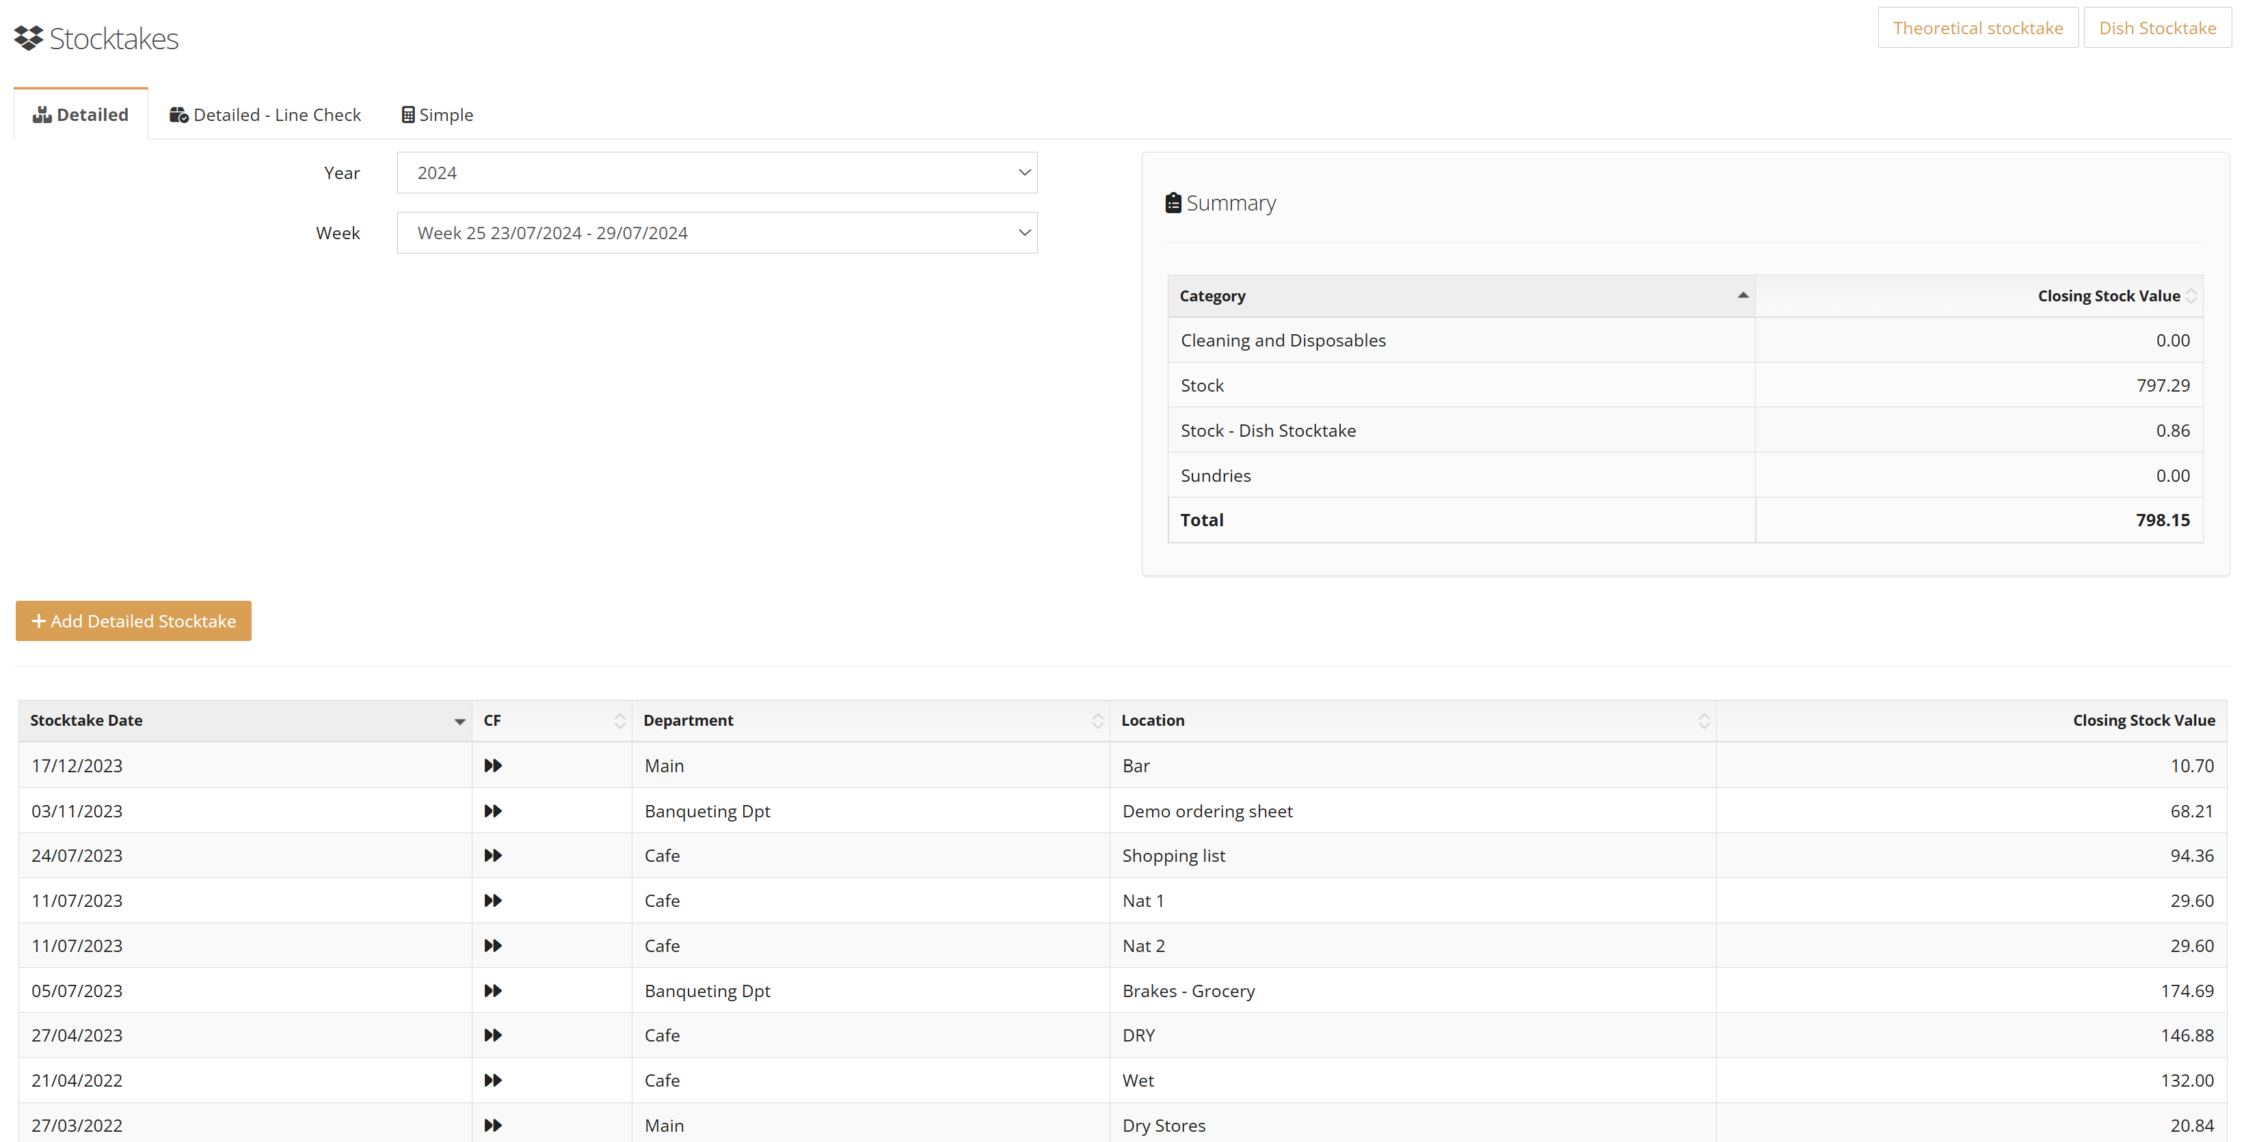The height and width of the screenshot is (1142, 2246).
Task: Click the Stocktakes boxes logo icon
Action: [x=29, y=38]
